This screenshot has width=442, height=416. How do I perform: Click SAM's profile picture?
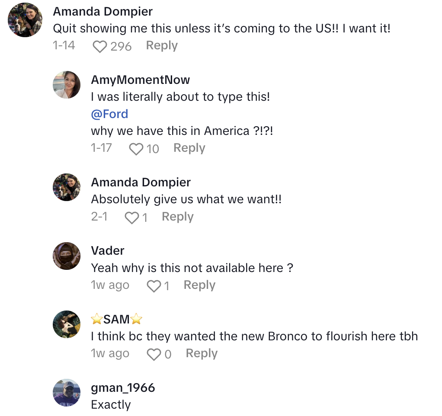[x=67, y=324]
